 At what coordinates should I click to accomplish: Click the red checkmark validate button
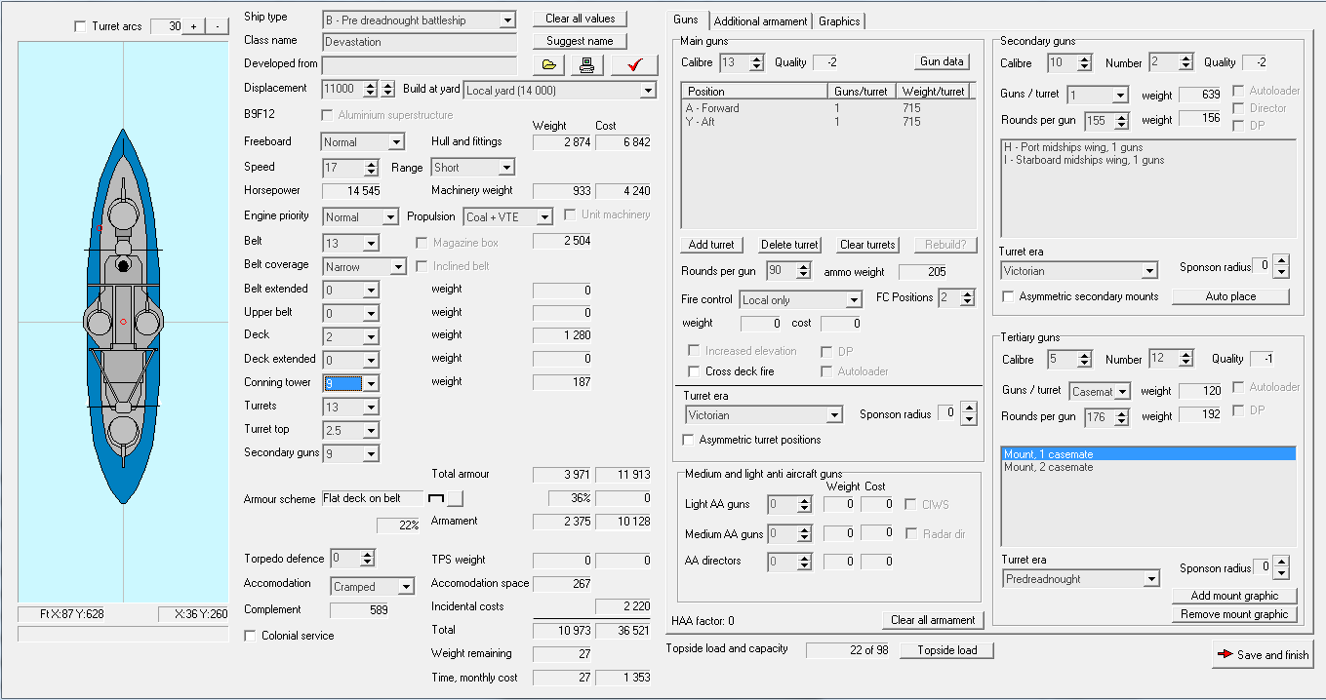tap(634, 65)
